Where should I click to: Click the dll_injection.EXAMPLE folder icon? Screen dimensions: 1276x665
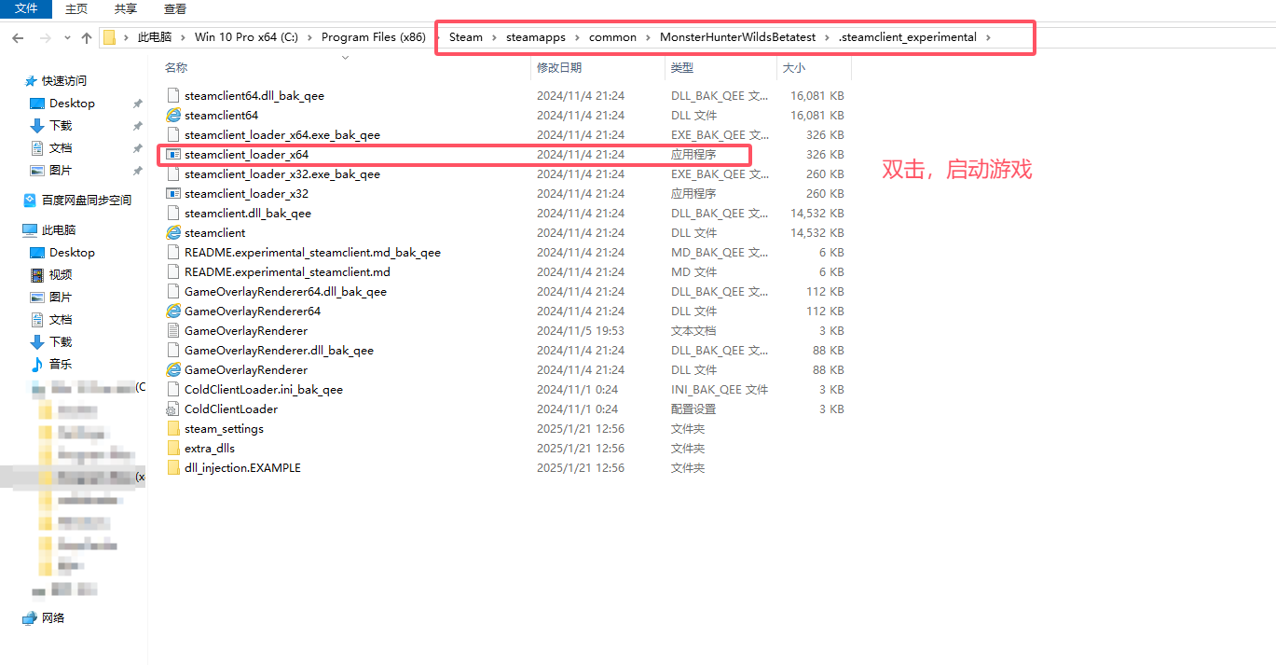173,468
